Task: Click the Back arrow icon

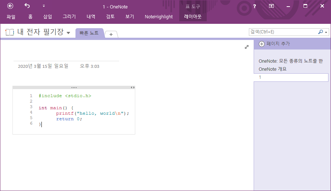Action: [x=10, y=6]
